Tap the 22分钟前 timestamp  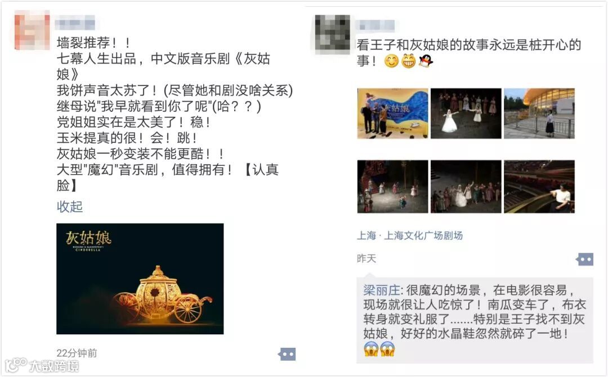[x=77, y=353]
